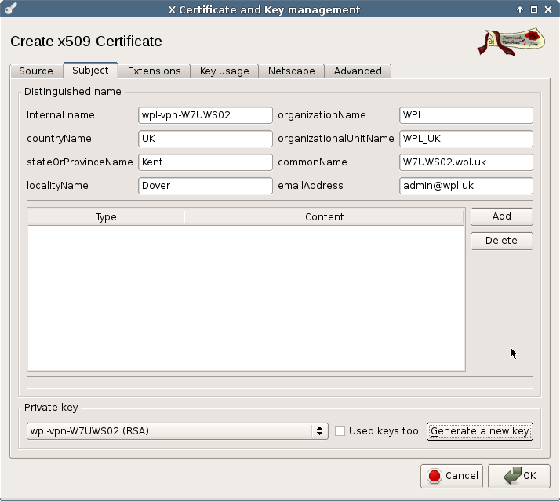Click the Add button

[x=502, y=216]
